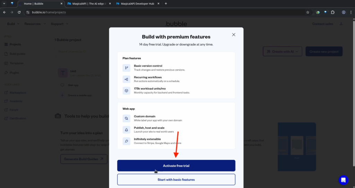Click the Custom domain icon
This screenshot has height=188, width=355.
click(x=127, y=118)
